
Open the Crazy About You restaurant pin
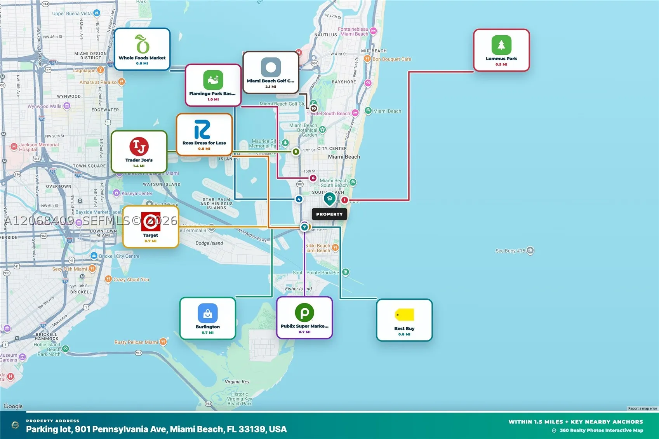(108, 279)
